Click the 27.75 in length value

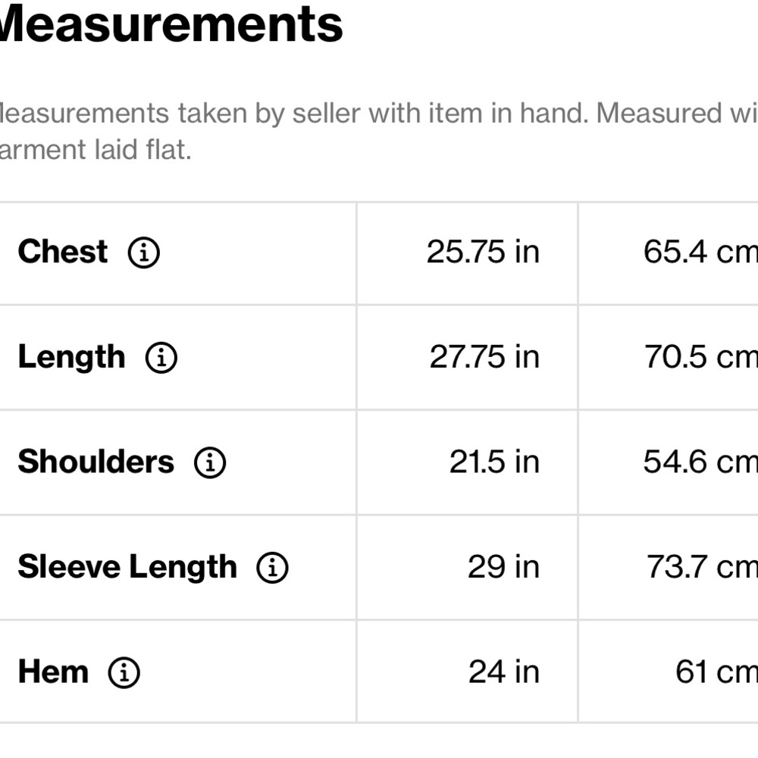[x=484, y=357]
